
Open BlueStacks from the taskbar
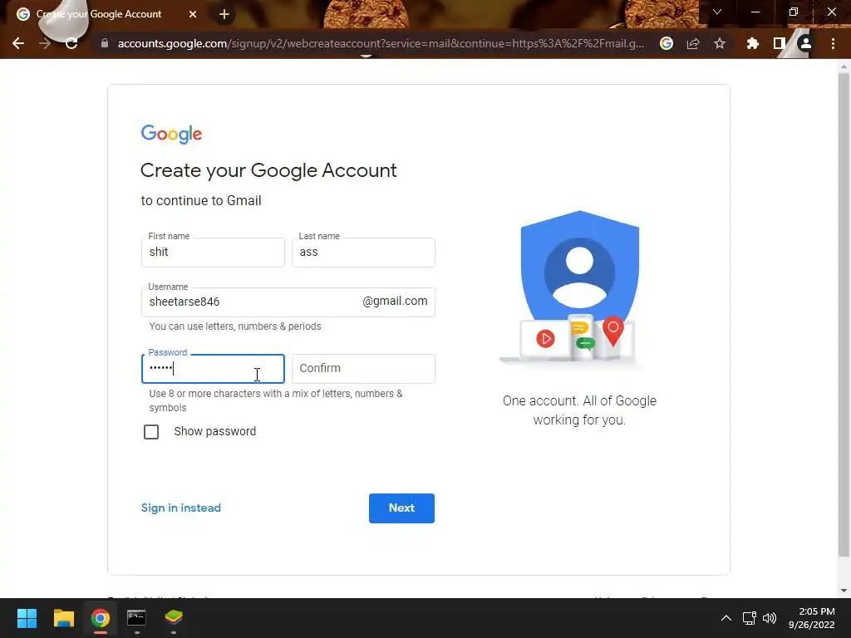pos(174,618)
